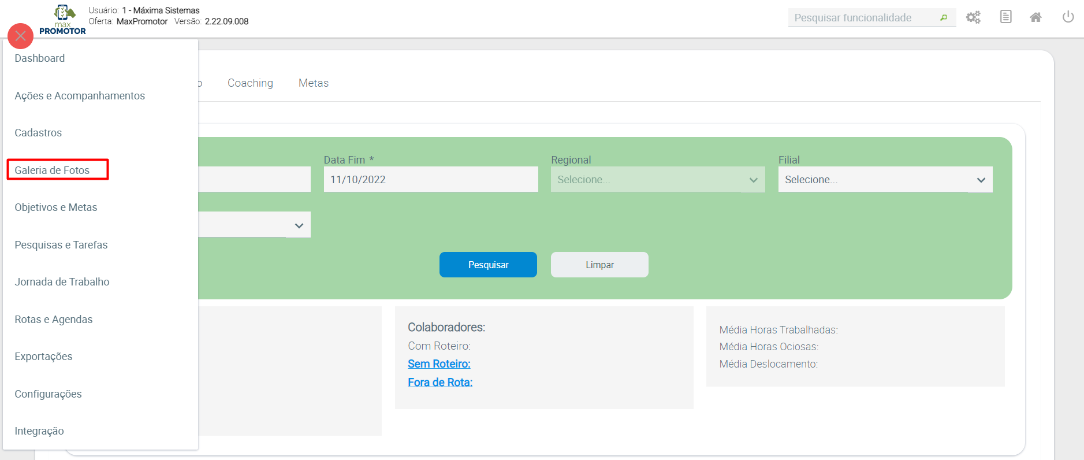
Task: Click the Limpar button
Action: [x=599, y=265]
